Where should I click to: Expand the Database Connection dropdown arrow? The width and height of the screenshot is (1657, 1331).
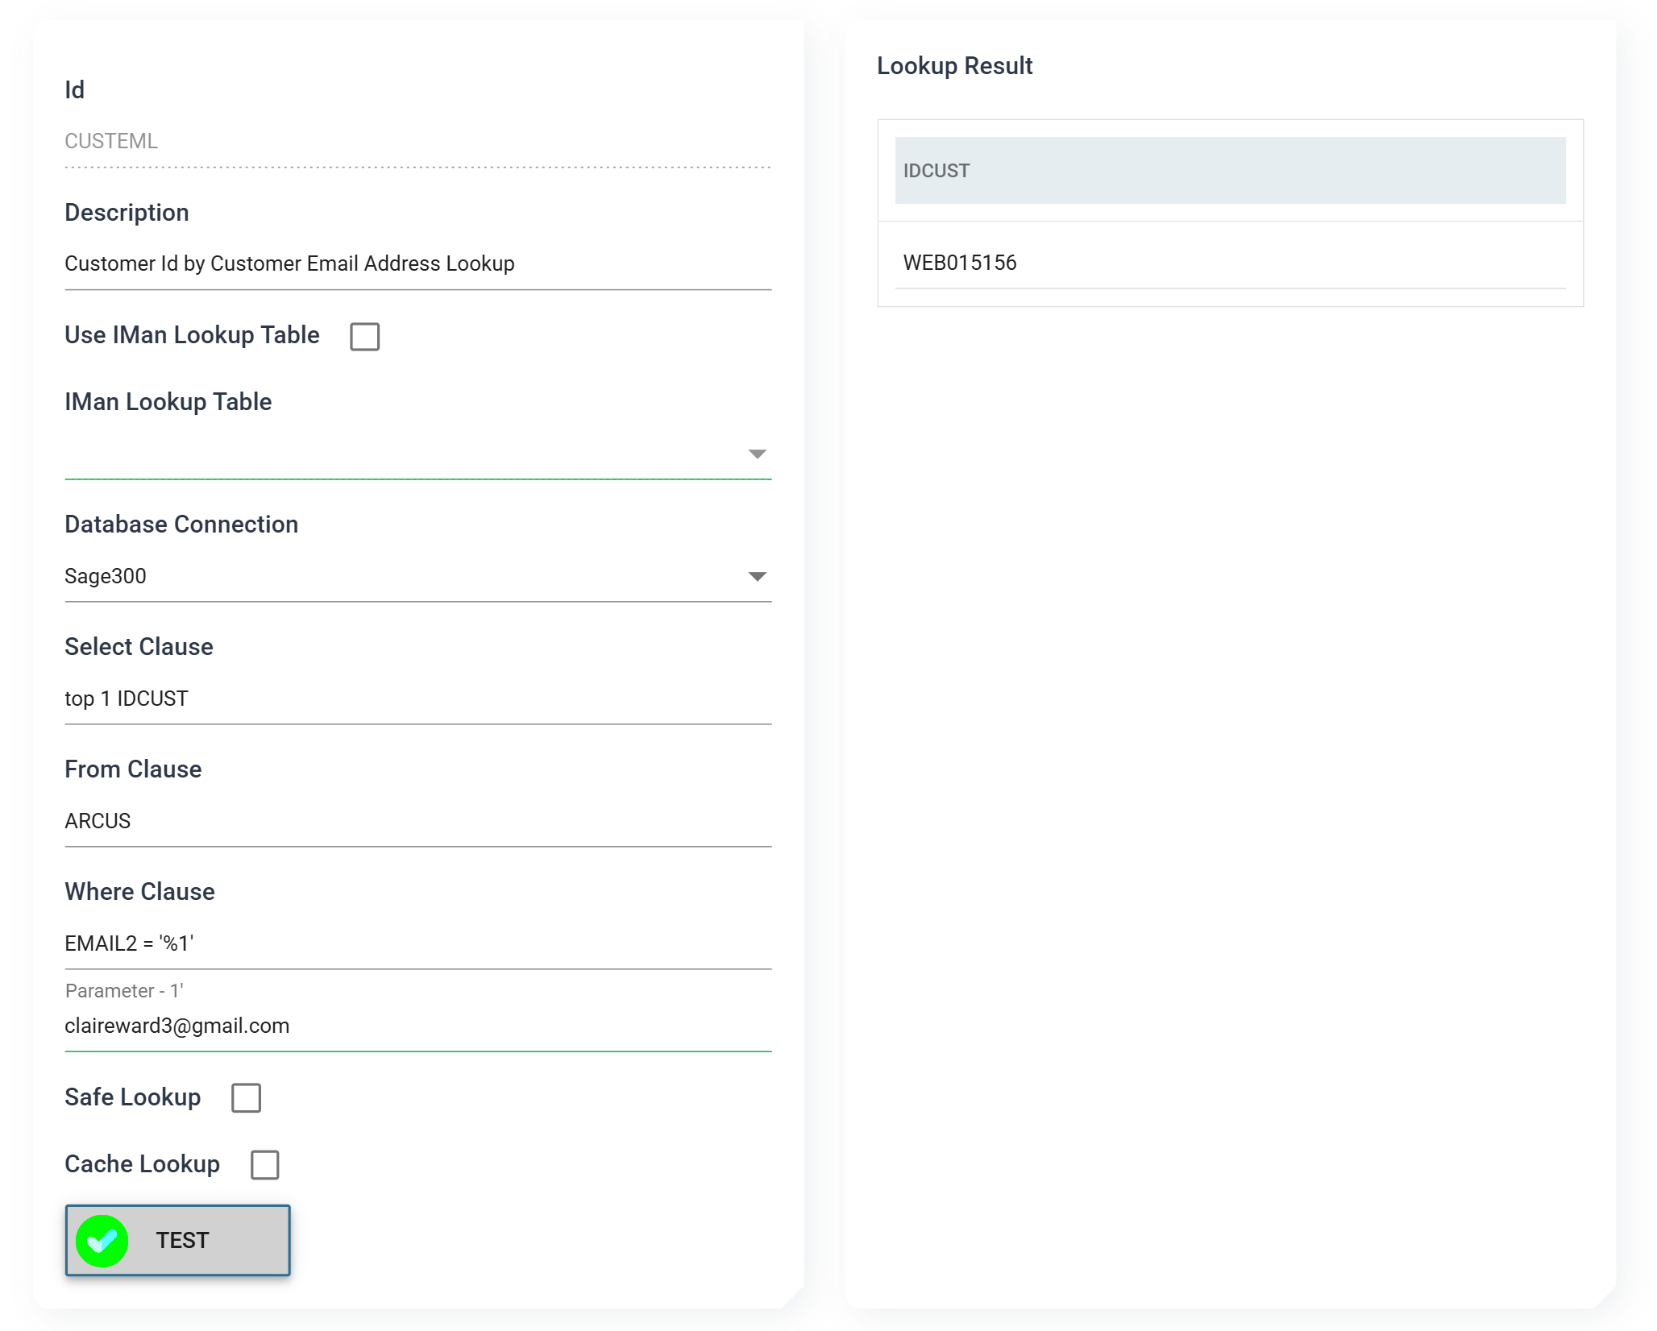tap(757, 577)
